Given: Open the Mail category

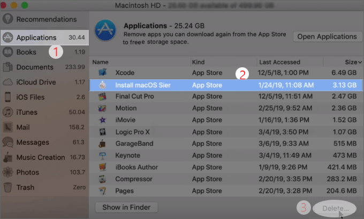Looking at the screenshot, I should pyautogui.click(x=44, y=127).
